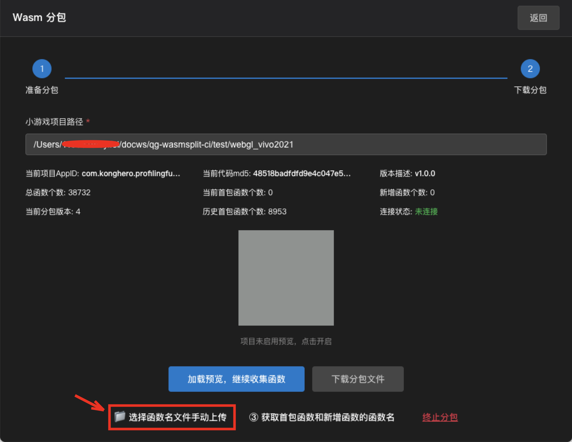Click folder icon for manual function upload
Viewport: 572px width, 442px height.
[x=120, y=417]
